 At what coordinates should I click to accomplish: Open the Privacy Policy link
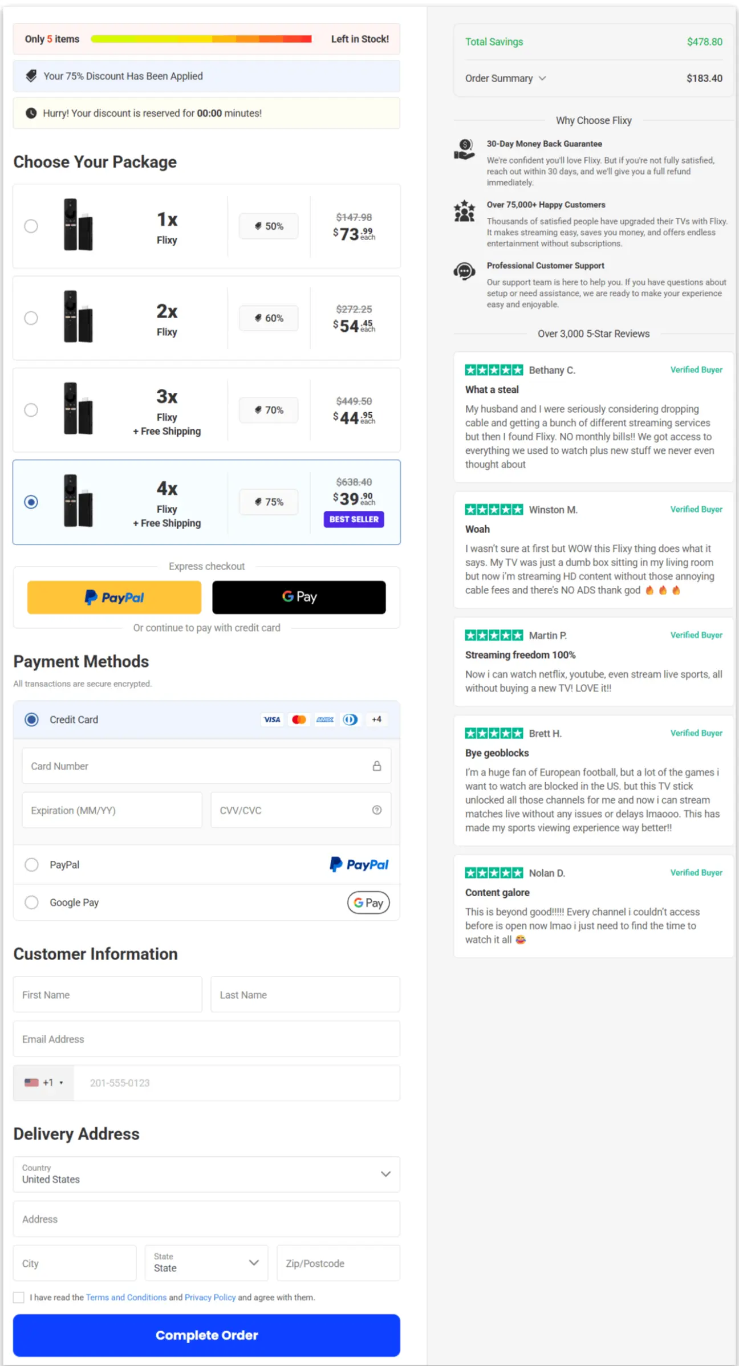point(210,1297)
